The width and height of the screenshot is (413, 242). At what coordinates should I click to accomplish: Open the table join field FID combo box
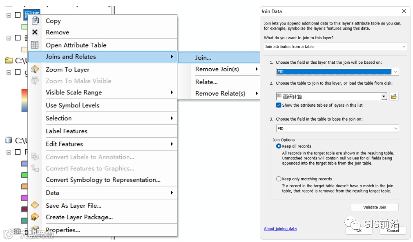click(x=337, y=128)
